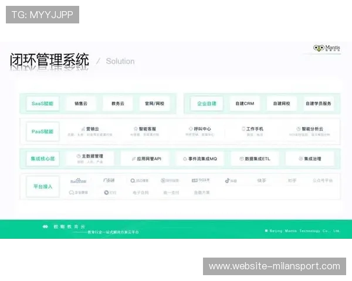Click the 企业微信 logo

coord(79,193)
